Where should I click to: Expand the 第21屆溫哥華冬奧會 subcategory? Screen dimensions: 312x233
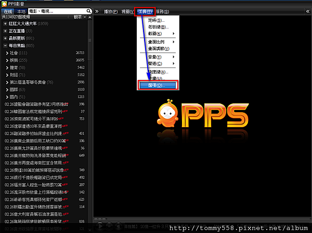7,83
